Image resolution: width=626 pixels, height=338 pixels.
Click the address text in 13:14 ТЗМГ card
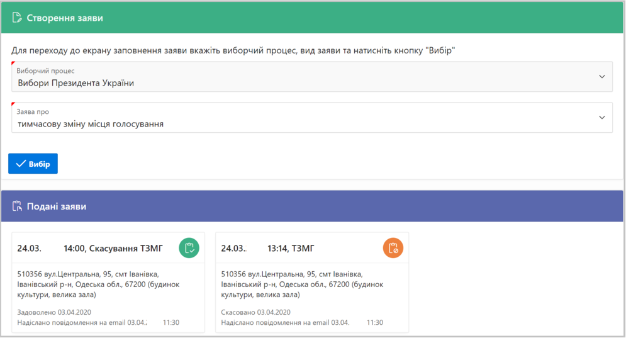[x=302, y=284]
